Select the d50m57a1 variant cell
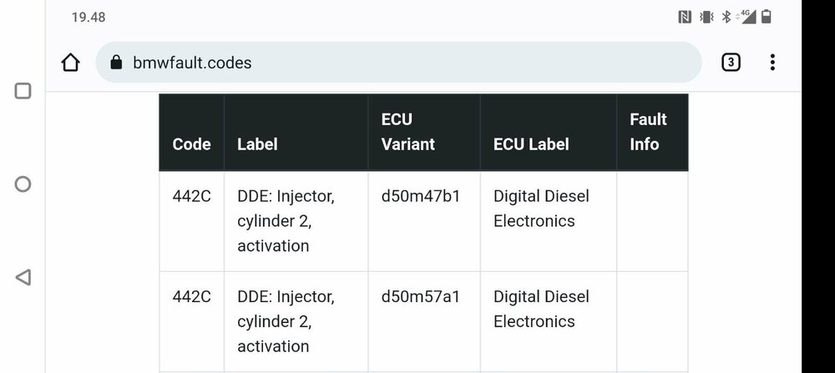835x373 pixels. coord(420,296)
